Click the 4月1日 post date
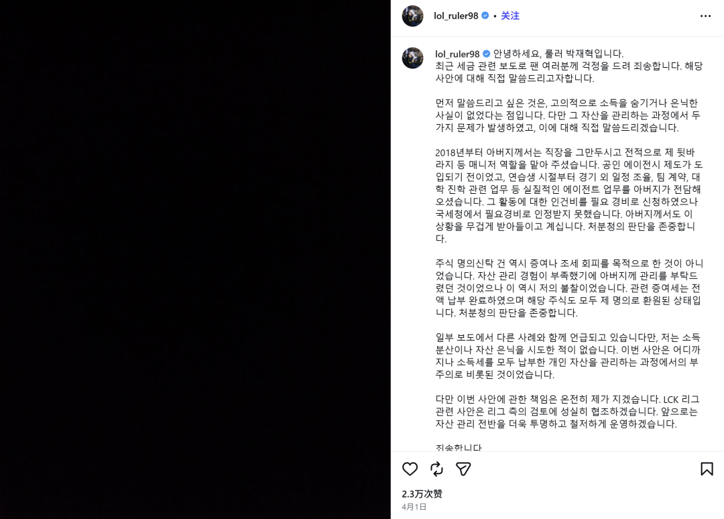The height and width of the screenshot is (519, 724). [414, 507]
